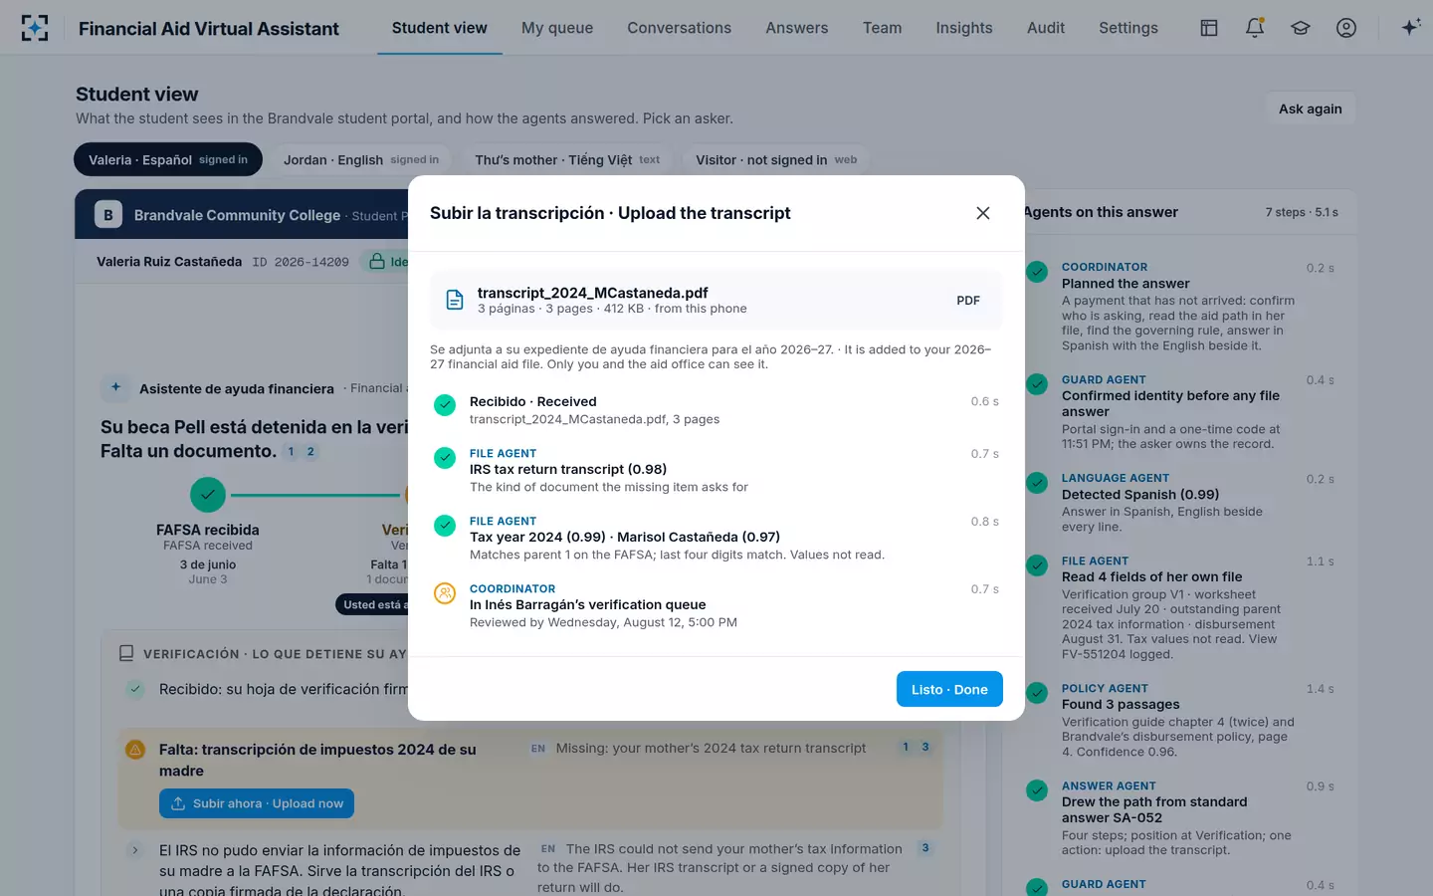Expand the IRS explanation chevron

134,850
